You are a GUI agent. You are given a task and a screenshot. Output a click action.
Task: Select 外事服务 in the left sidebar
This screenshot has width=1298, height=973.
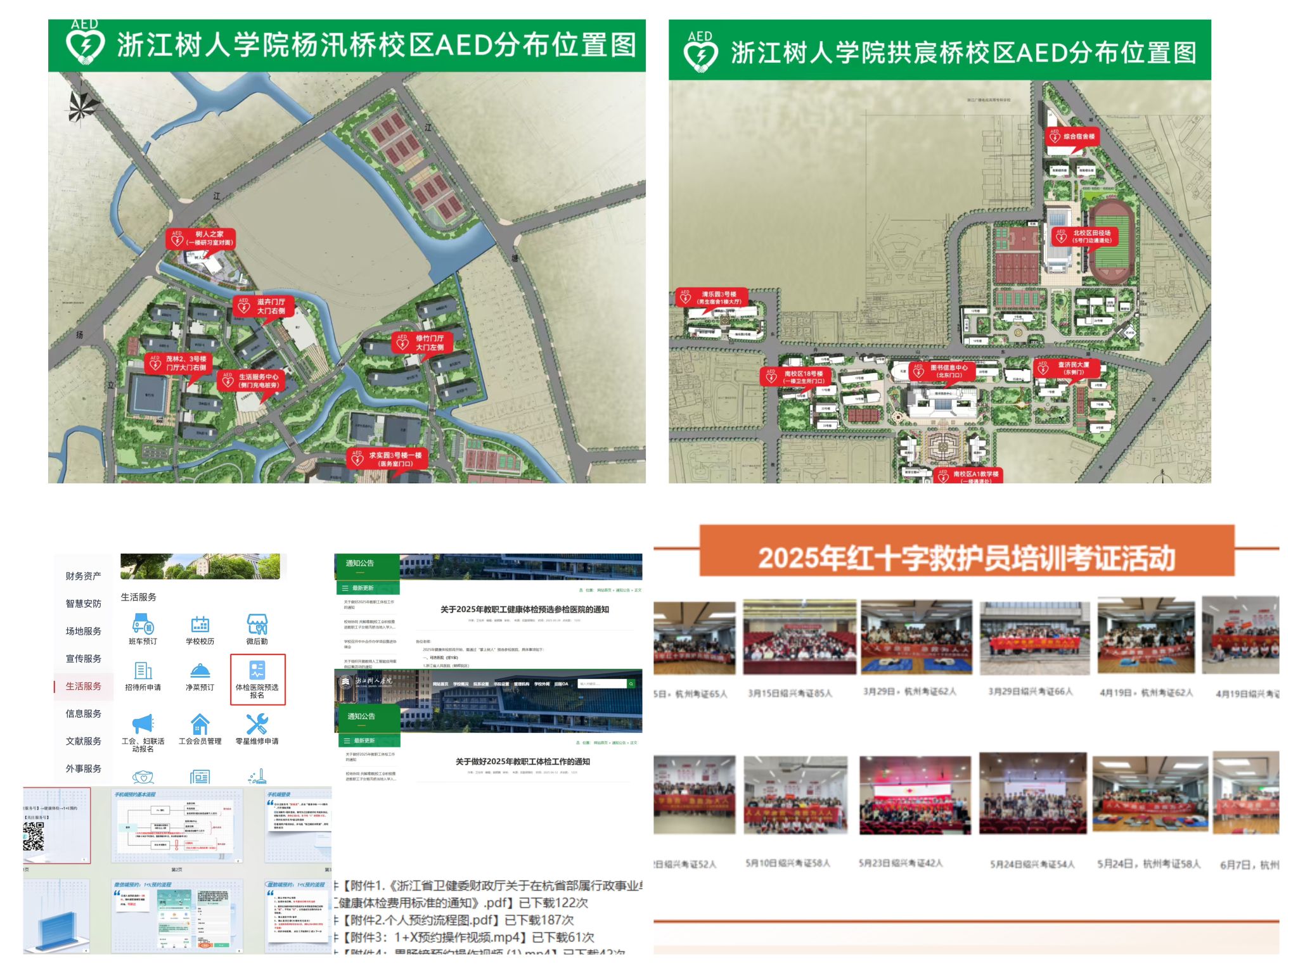pyautogui.click(x=84, y=768)
